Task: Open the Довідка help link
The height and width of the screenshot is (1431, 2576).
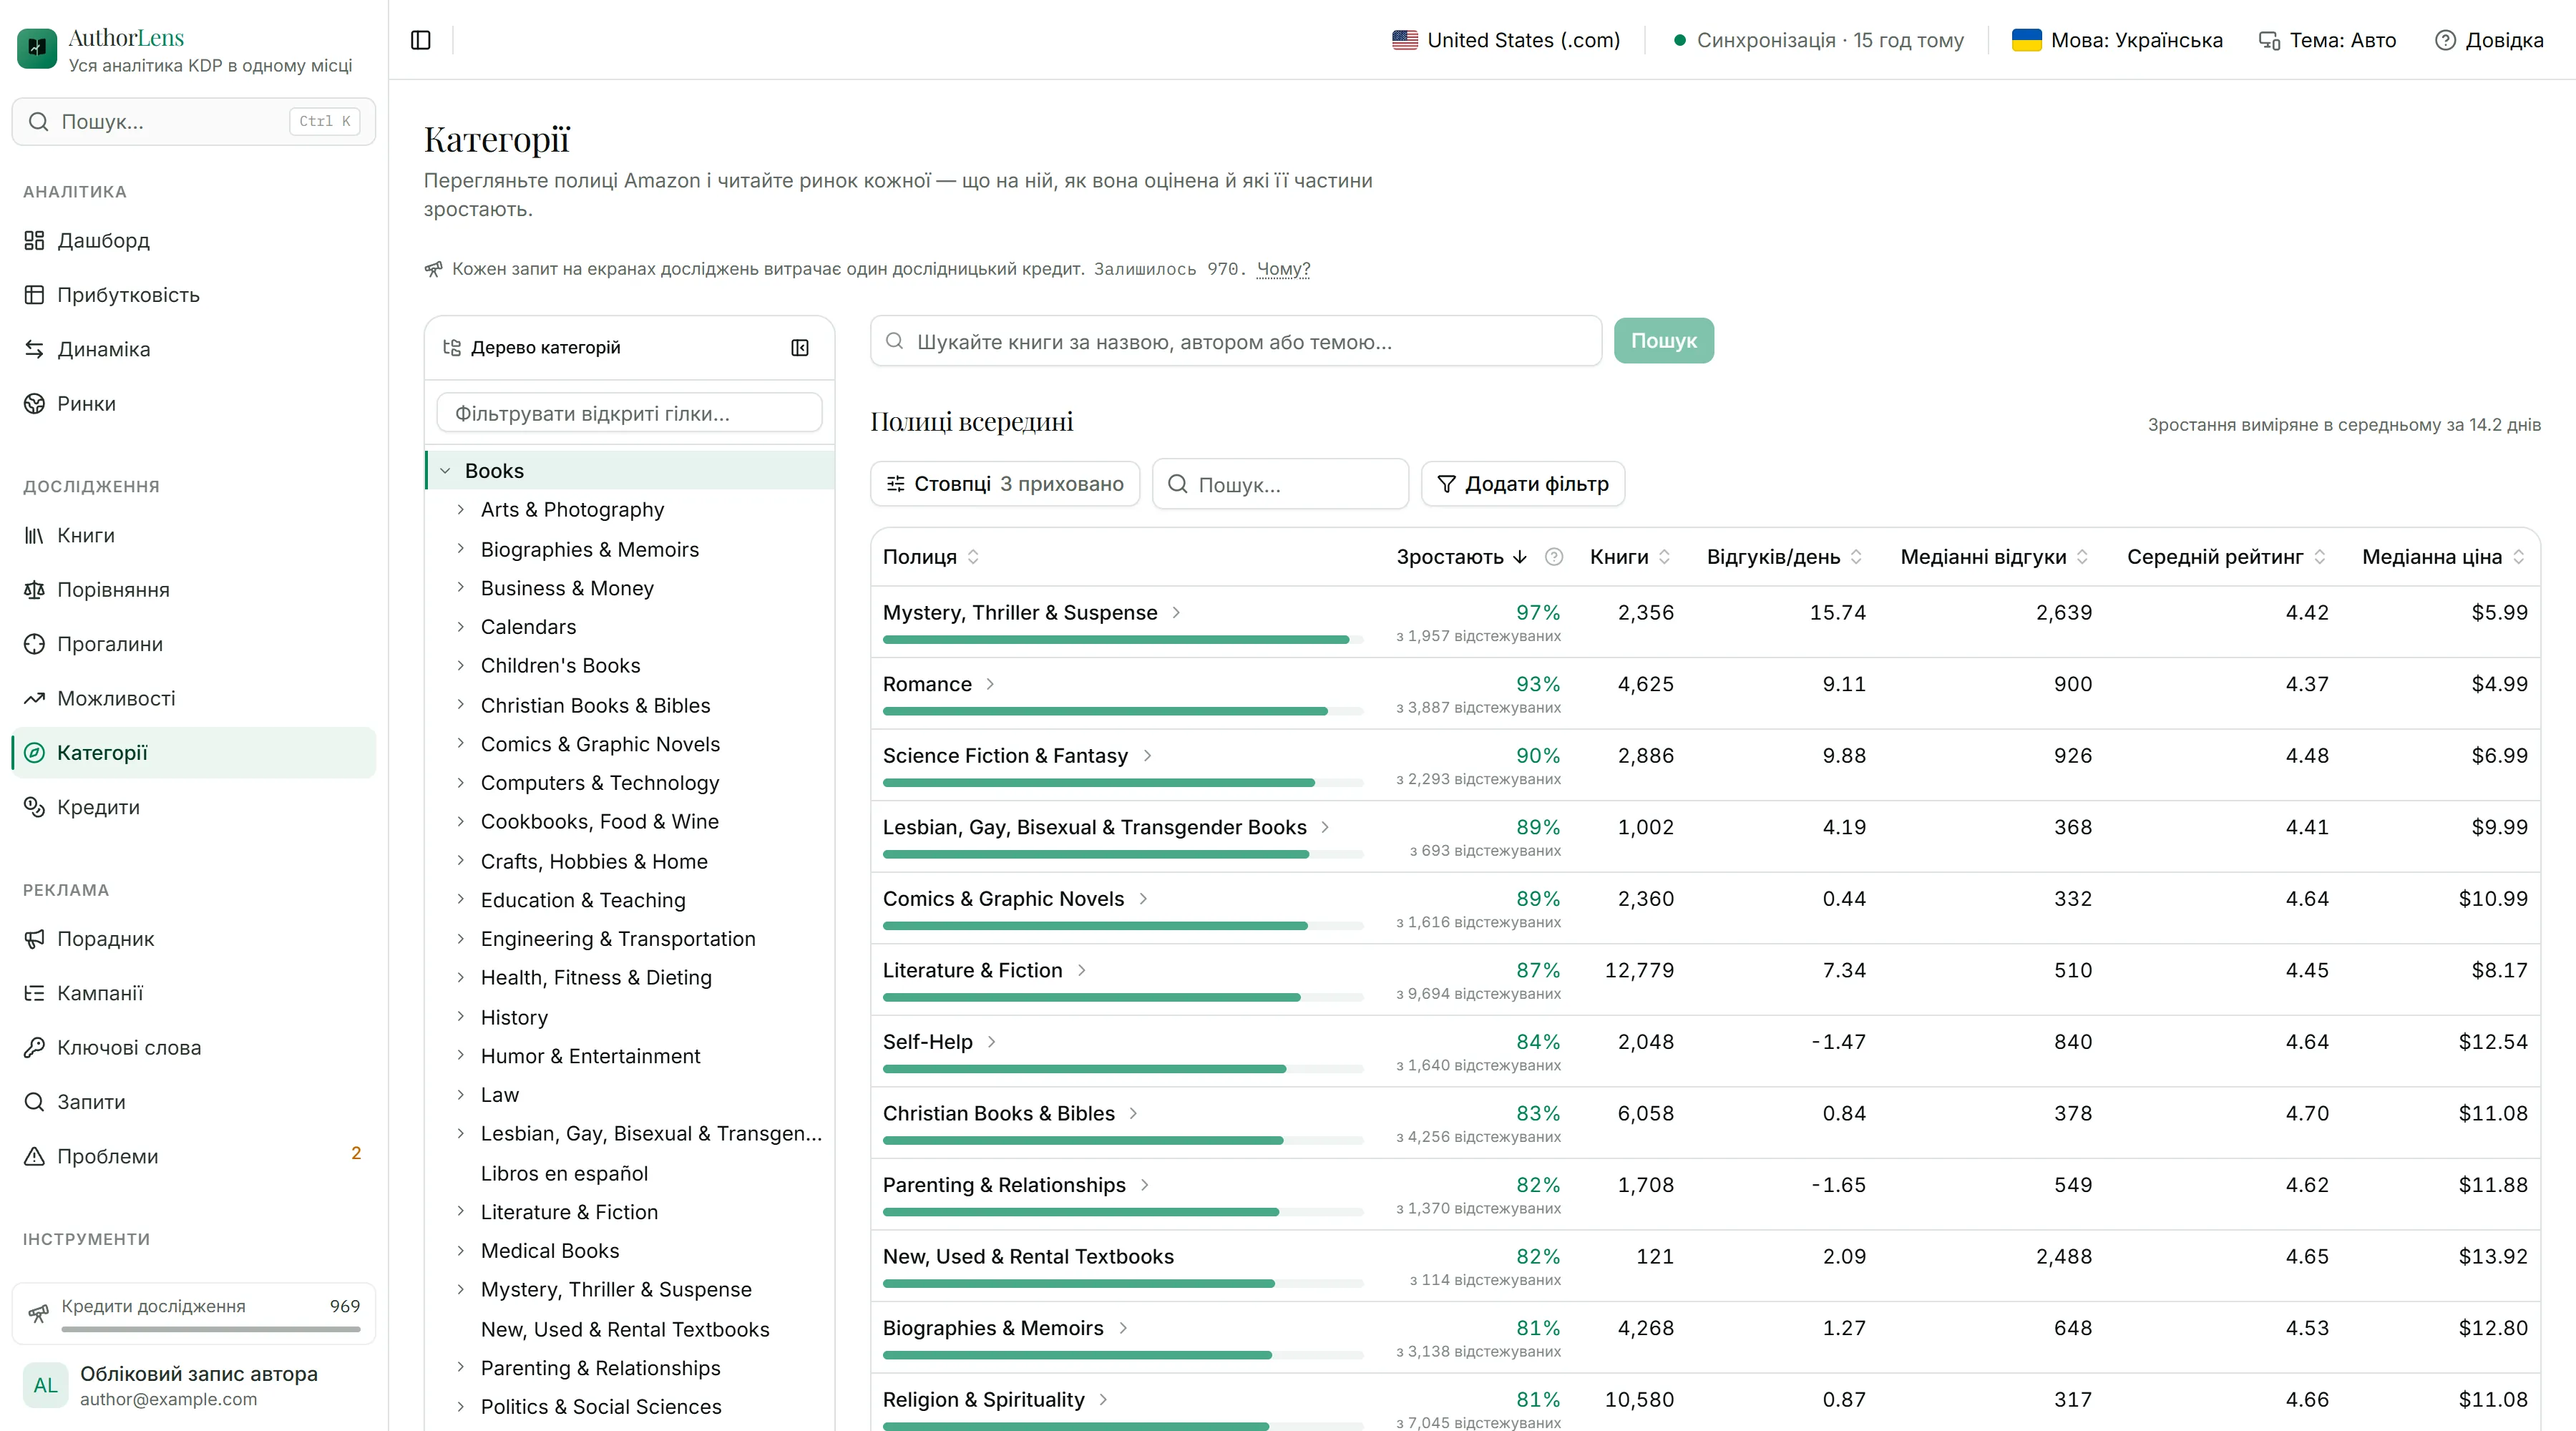Action: [2489, 40]
